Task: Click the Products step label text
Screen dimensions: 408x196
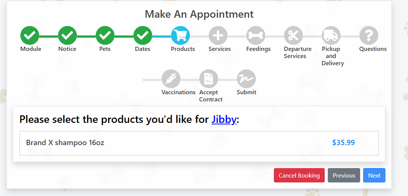Action: point(183,49)
